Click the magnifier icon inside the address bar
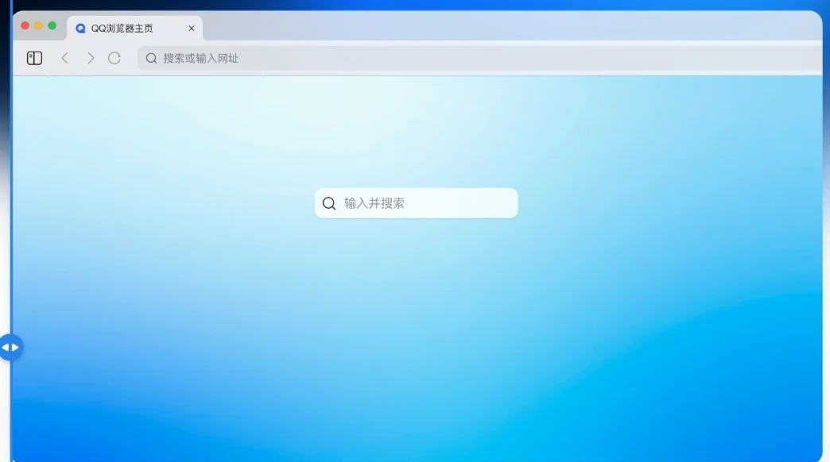 150,57
